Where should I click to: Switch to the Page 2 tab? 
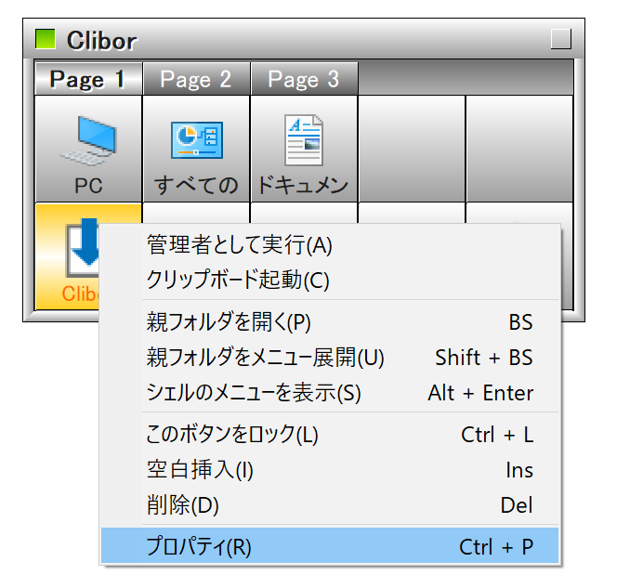[x=196, y=79]
